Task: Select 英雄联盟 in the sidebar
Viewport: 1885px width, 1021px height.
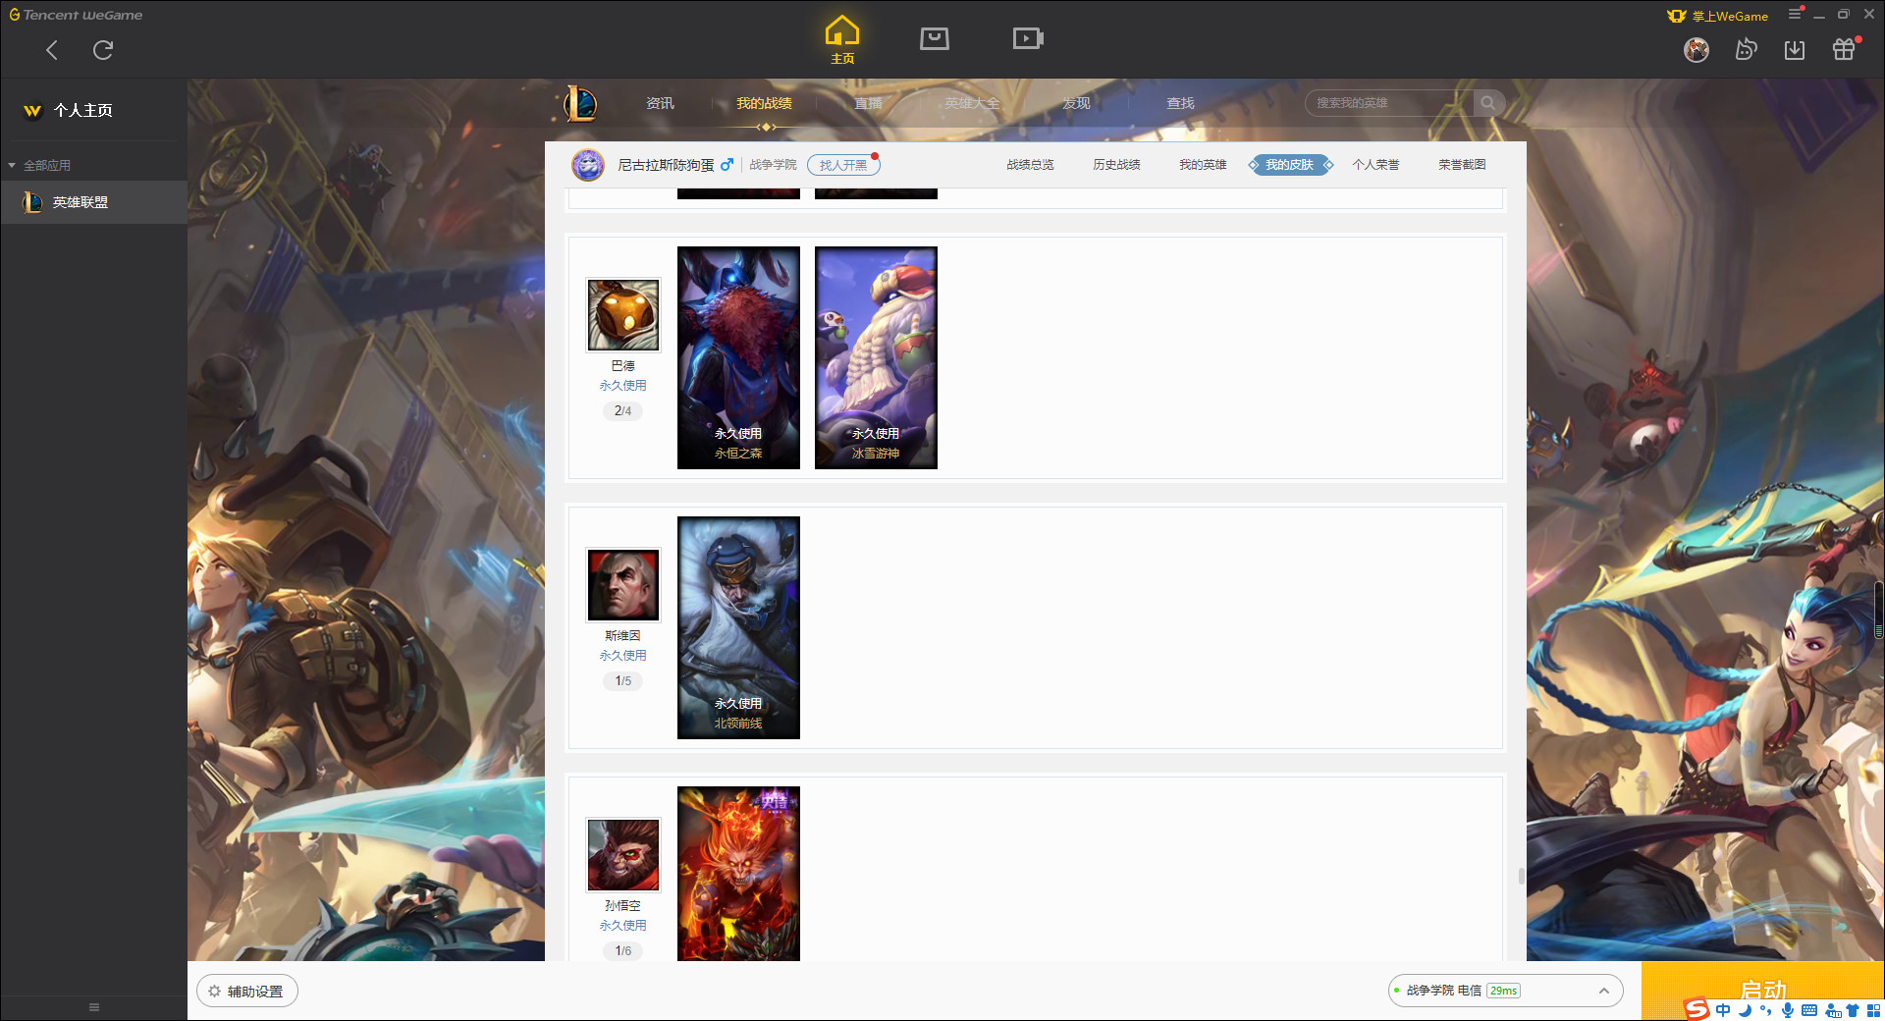Action: tap(93, 202)
